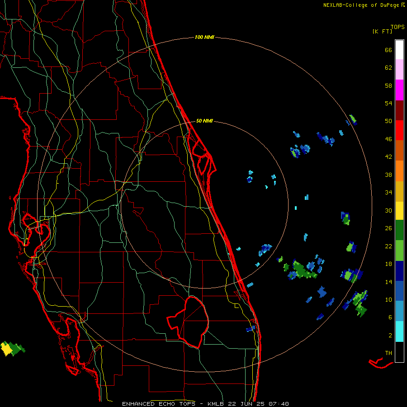This screenshot has height=407, width=407.
Task: Click the "30" legend value
Action: click(x=388, y=210)
